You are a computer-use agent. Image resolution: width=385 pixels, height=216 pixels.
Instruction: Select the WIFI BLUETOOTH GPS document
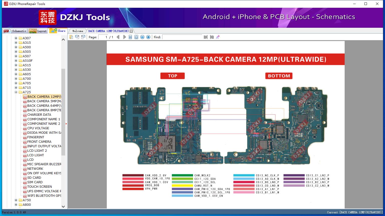(44, 196)
